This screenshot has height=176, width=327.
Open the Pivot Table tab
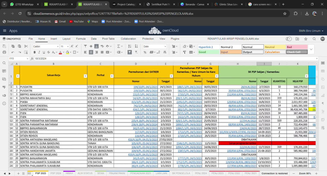(108, 39)
